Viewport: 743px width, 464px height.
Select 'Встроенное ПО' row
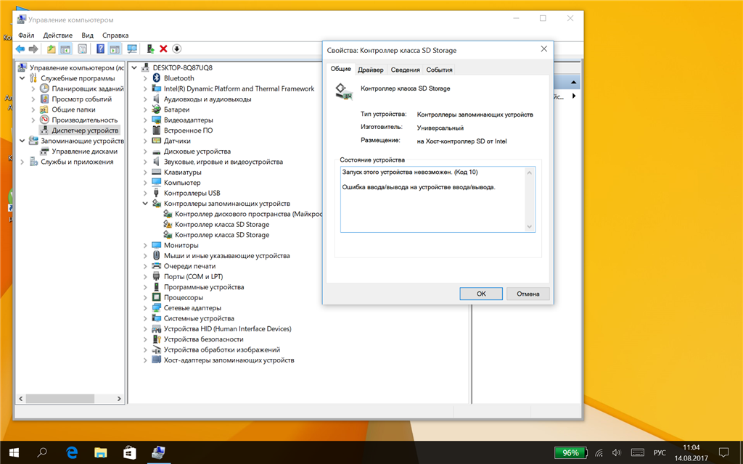coord(182,130)
